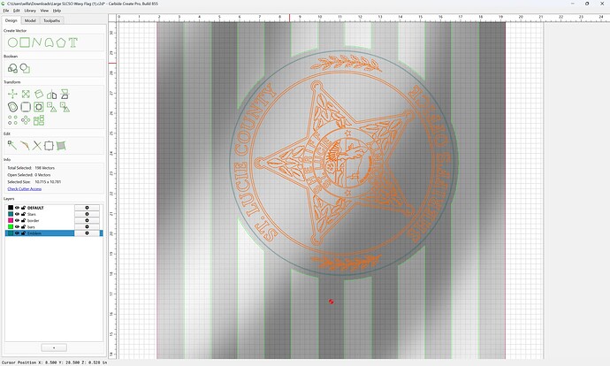
Task: Open the View menu
Action: click(x=44, y=11)
